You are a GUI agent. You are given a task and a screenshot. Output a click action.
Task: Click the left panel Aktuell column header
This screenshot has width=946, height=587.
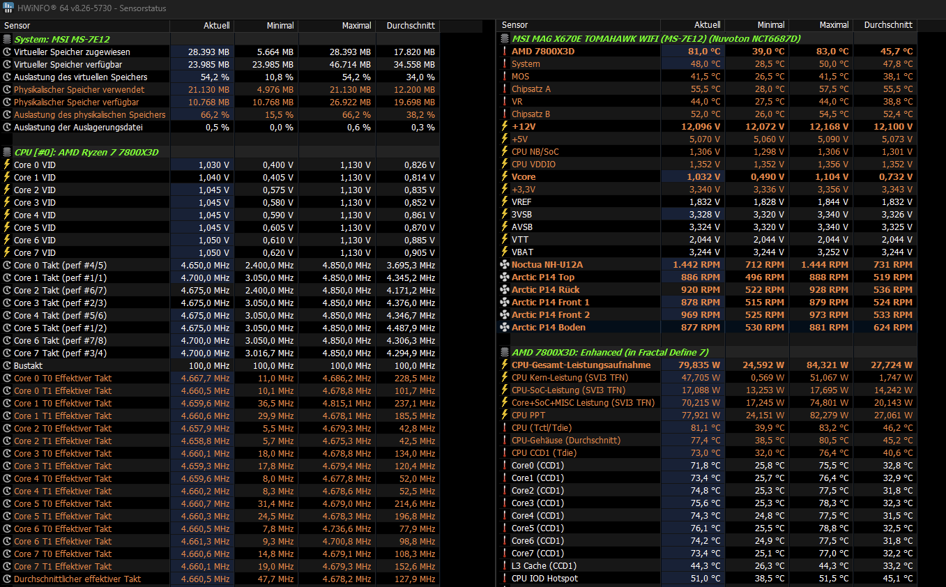pos(202,26)
